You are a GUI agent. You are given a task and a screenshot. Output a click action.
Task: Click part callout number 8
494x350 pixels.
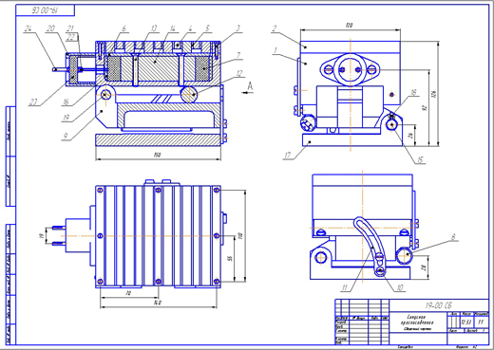[454, 237]
